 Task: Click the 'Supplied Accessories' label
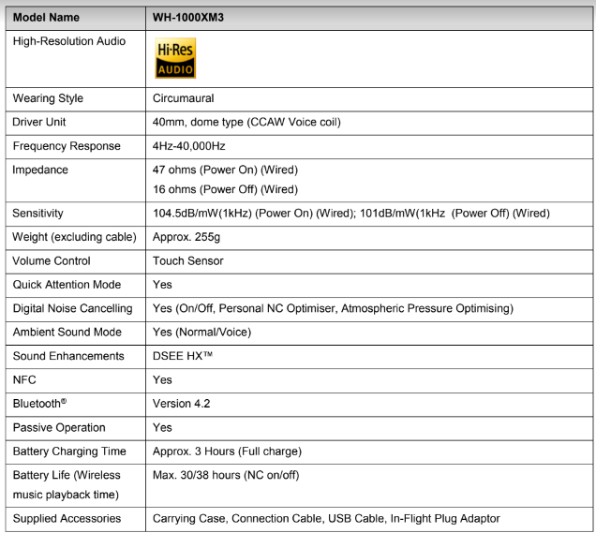(x=67, y=519)
